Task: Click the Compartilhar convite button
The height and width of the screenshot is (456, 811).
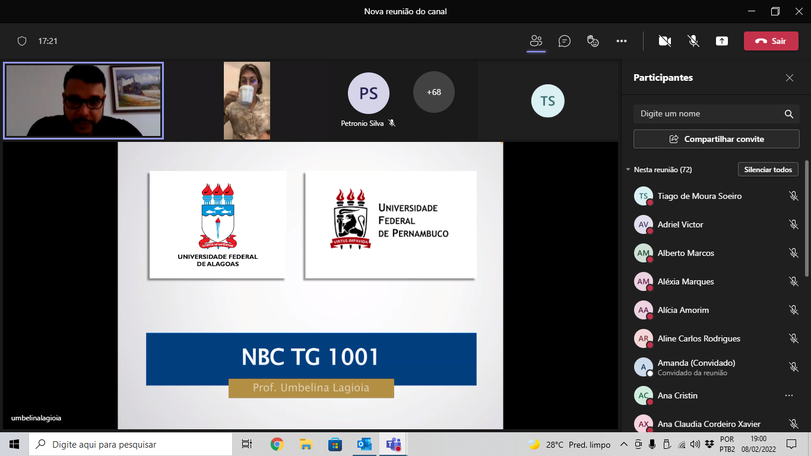Action: click(716, 139)
